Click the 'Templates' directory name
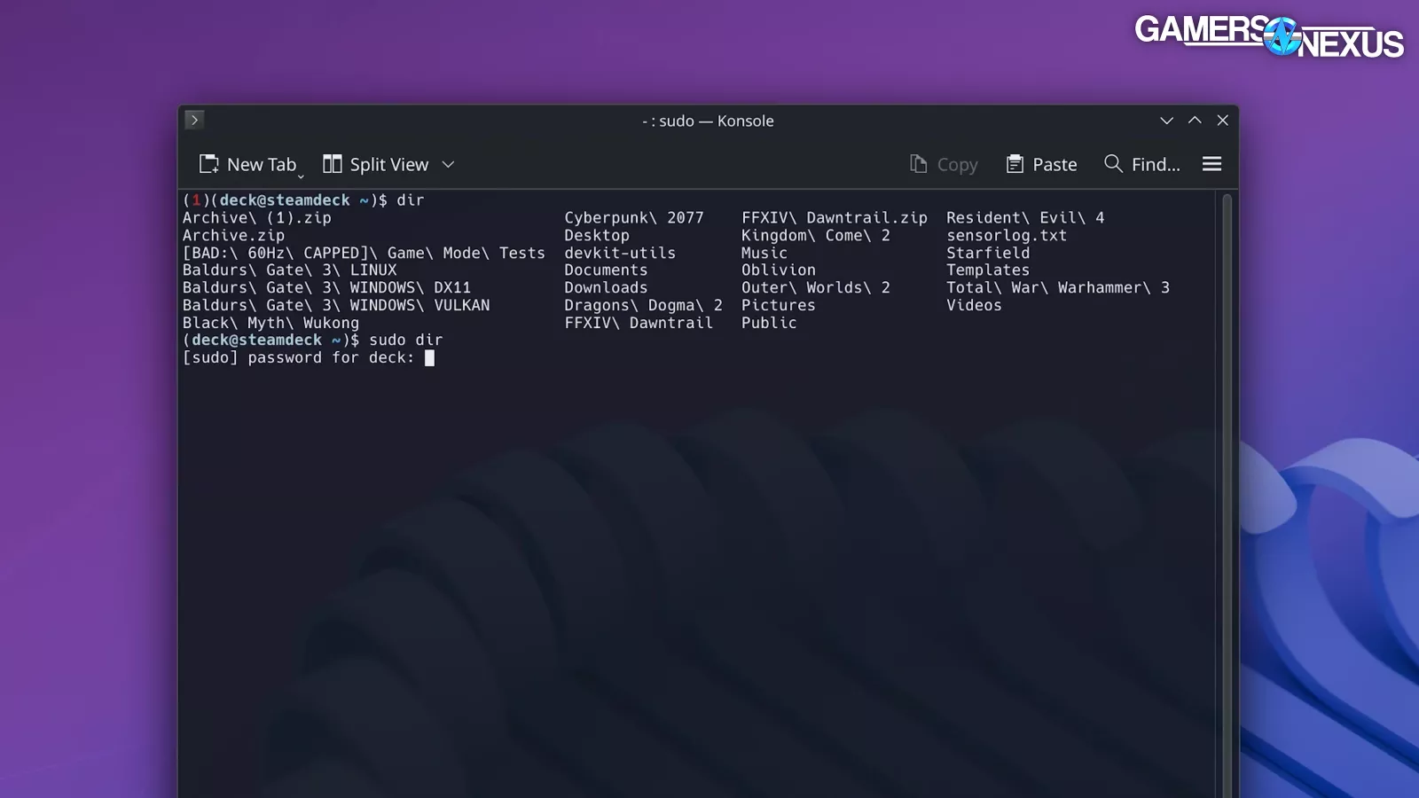This screenshot has width=1419, height=798. pos(988,270)
